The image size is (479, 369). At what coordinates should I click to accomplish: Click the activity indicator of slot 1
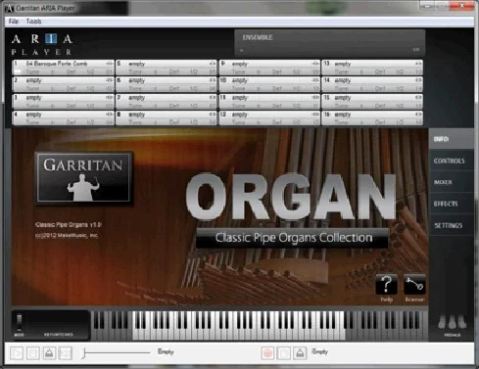18,70
